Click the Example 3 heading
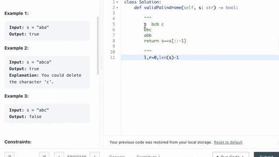Image resolution: width=279 pixels, height=157 pixels. [x=17, y=96]
